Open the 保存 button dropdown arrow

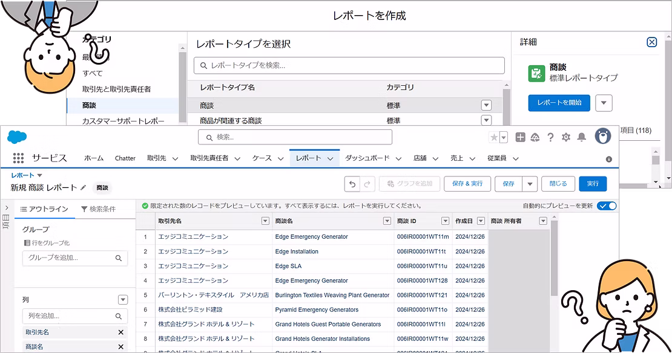pos(530,184)
